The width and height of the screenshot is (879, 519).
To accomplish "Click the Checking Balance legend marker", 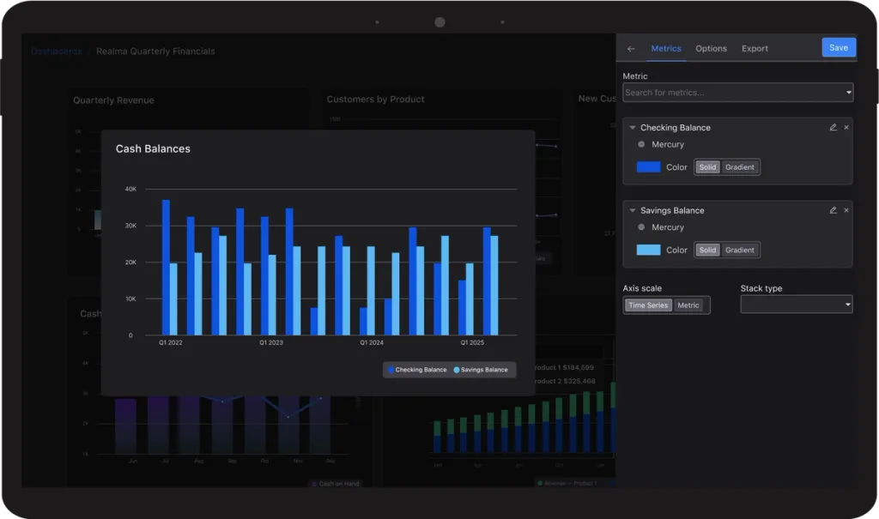I will [391, 370].
